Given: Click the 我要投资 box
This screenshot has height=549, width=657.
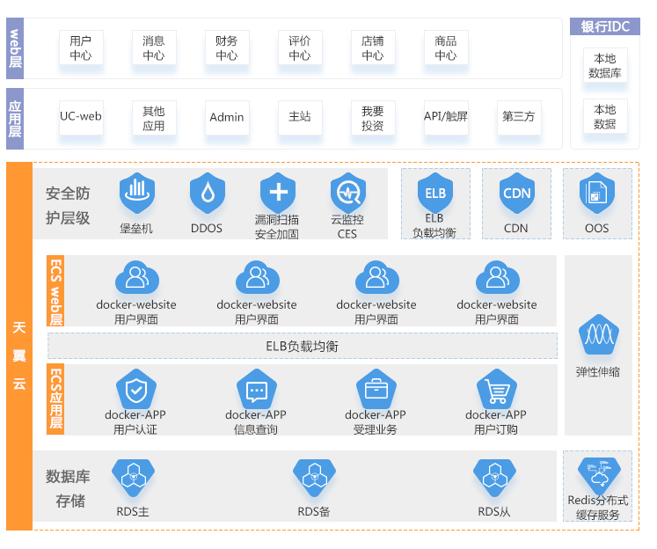Looking at the screenshot, I should [373, 117].
